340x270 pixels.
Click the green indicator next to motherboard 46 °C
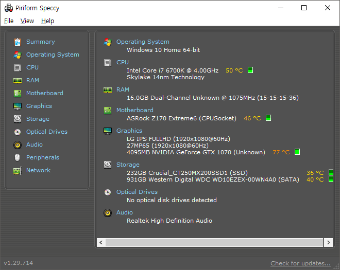[x=268, y=118]
